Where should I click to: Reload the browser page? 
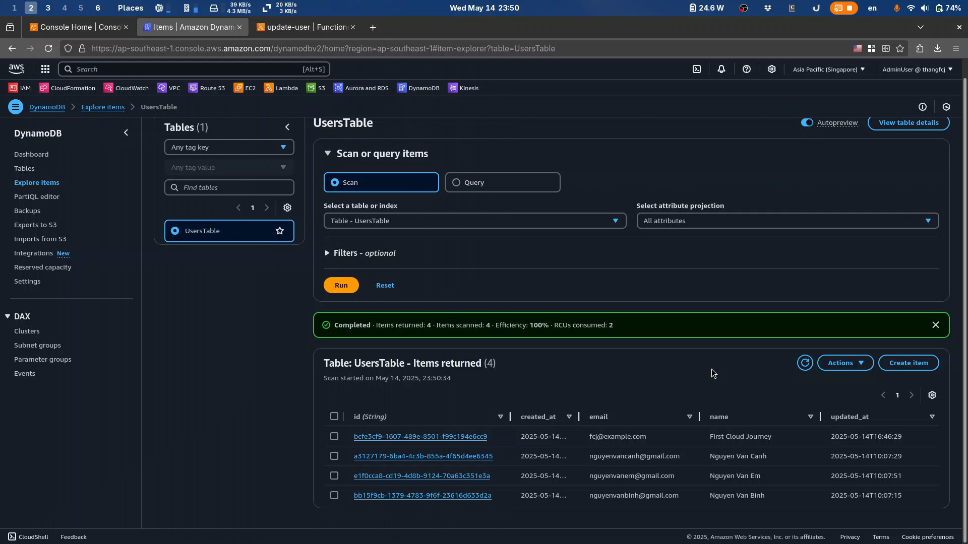click(48, 48)
